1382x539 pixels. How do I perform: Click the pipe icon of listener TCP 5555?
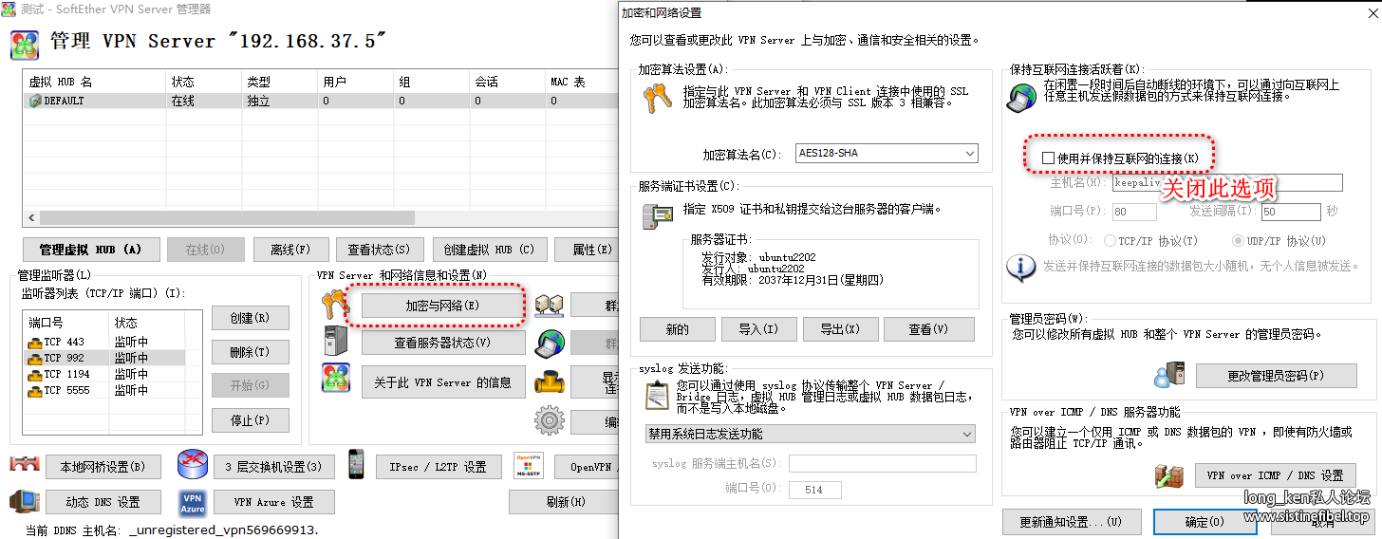(x=34, y=390)
